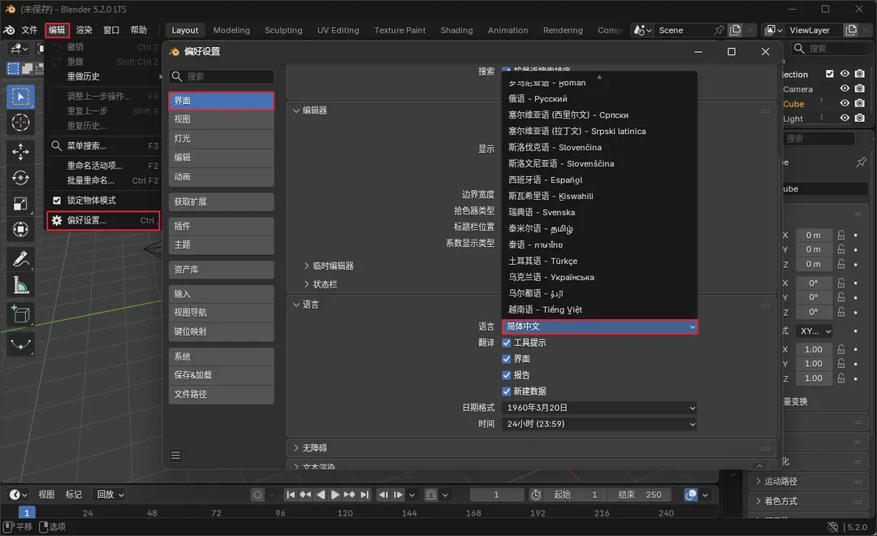This screenshot has height=536, width=877.
Task: Jump to next keyframe
Action: click(x=349, y=495)
